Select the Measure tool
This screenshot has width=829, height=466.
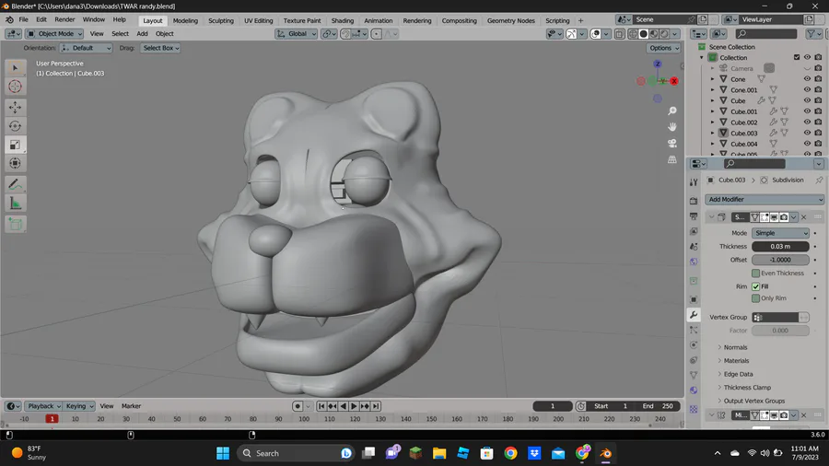tap(15, 204)
